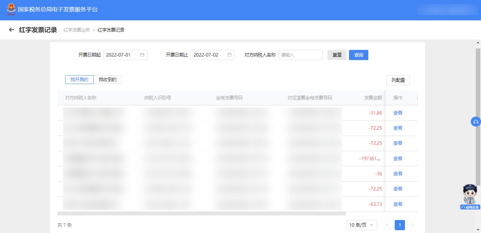The width and height of the screenshot is (481, 233).
Task: Expand the 10条/页 page size dropdown
Action: [x=361, y=225]
